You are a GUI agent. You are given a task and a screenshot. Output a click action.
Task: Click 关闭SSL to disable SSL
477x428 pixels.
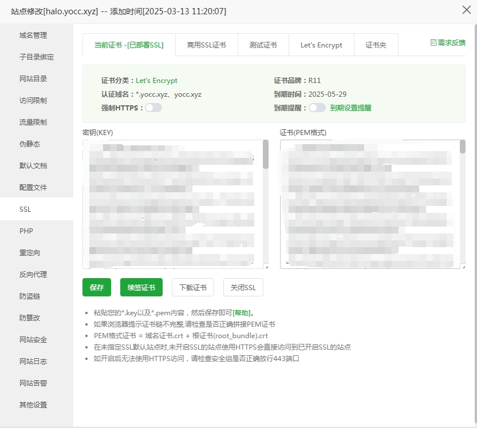(243, 287)
